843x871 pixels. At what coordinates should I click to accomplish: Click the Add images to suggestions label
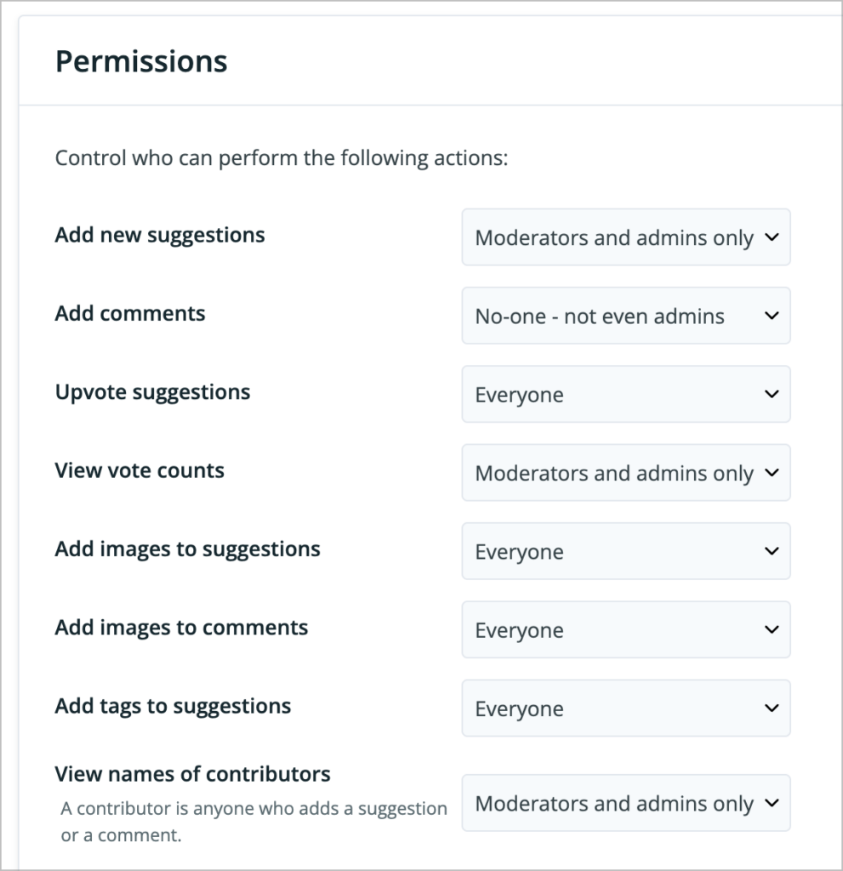pyautogui.click(x=188, y=549)
